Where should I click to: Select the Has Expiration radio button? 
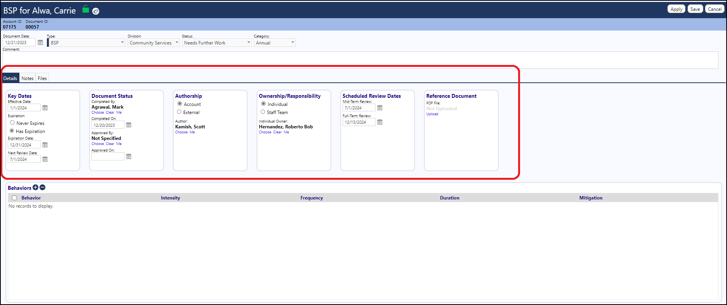coord(12,131)
